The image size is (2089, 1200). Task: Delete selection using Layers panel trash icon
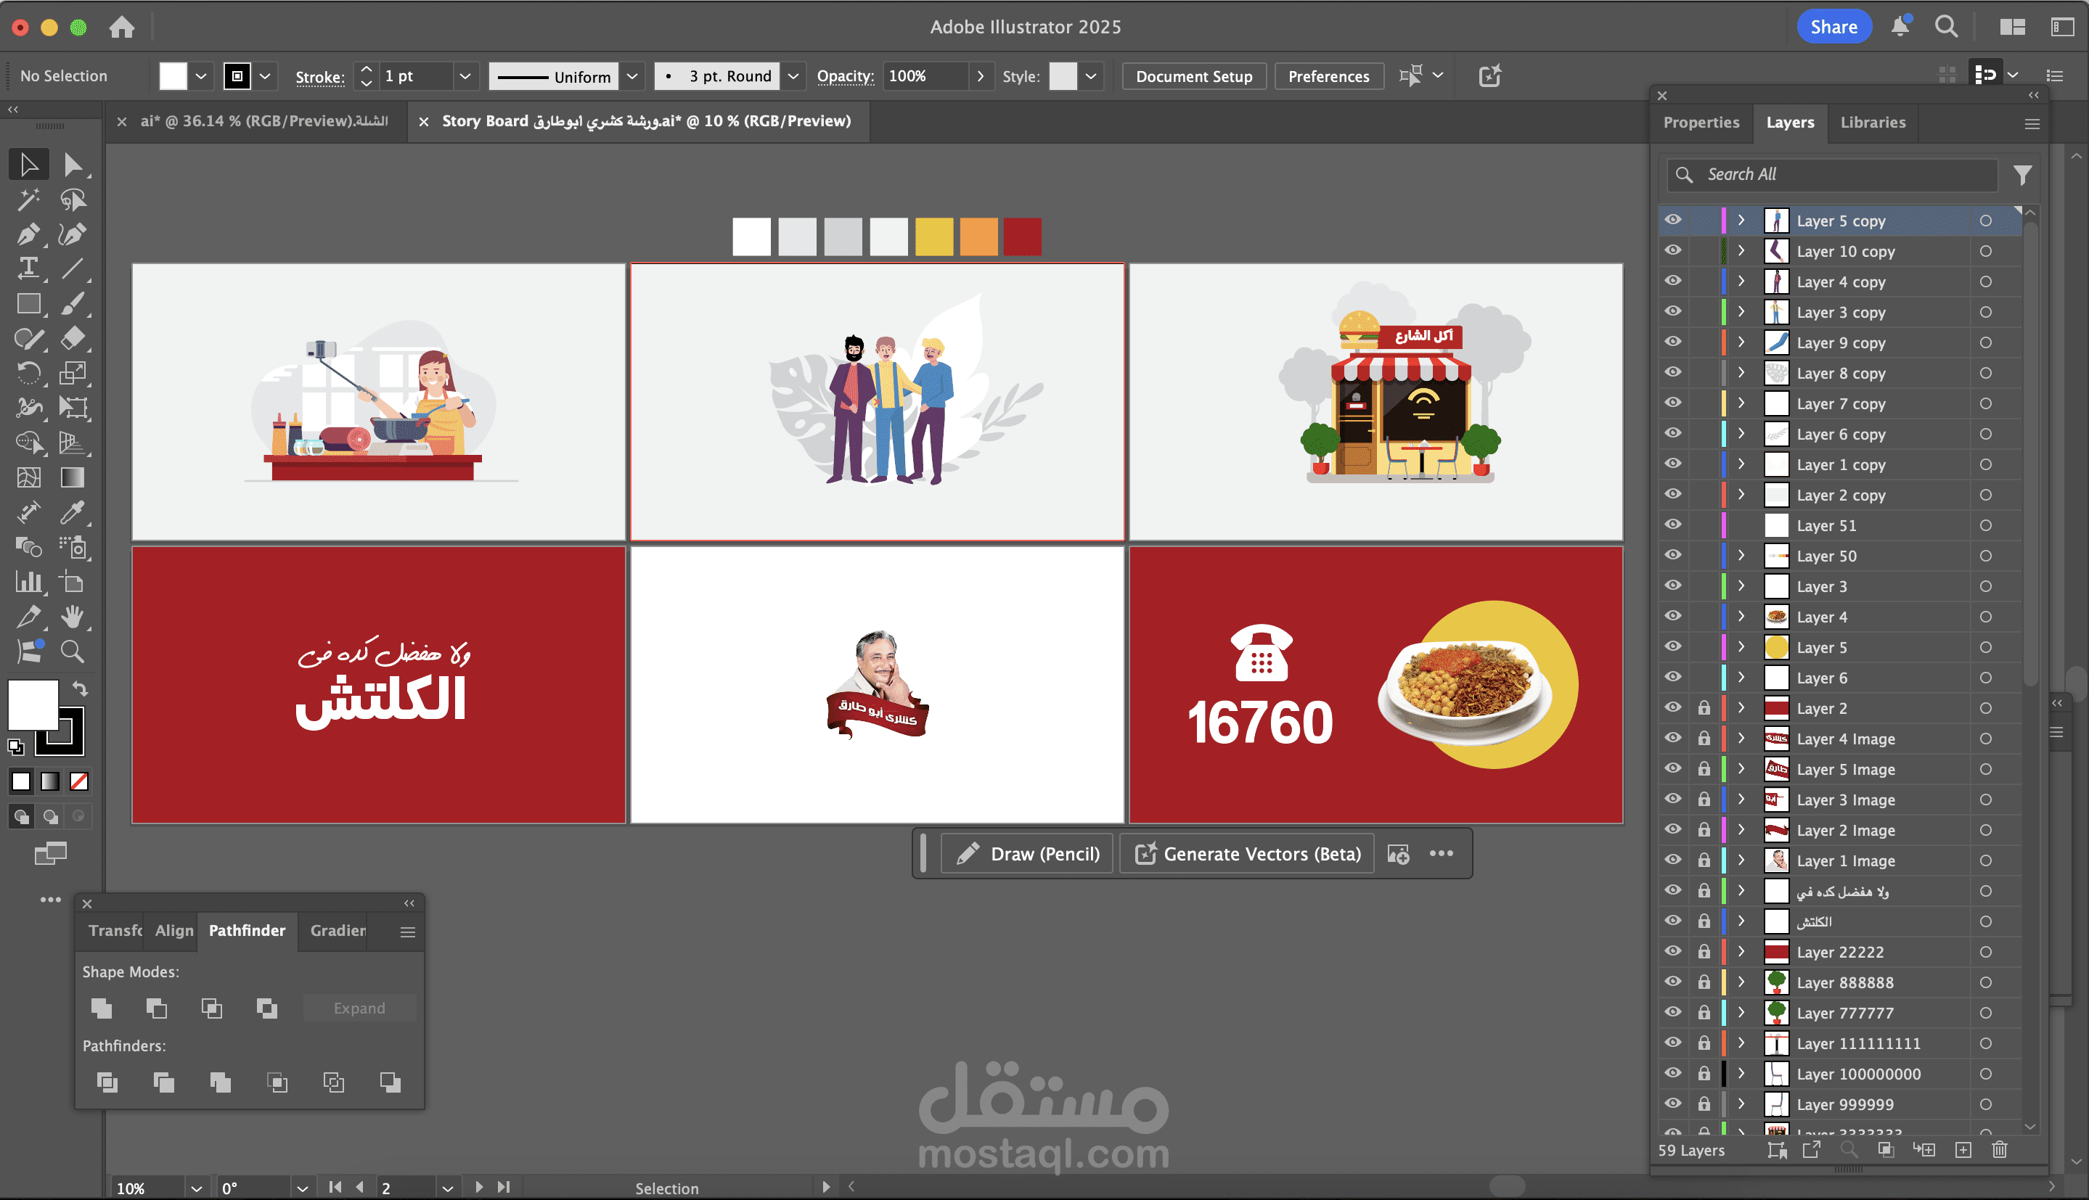[x=2000, y=1150]
